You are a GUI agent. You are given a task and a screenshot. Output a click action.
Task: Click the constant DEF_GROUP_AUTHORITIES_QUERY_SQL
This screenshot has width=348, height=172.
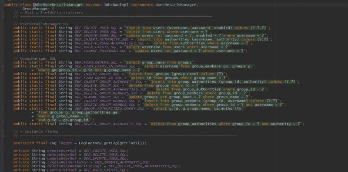[x=110, y=108]
